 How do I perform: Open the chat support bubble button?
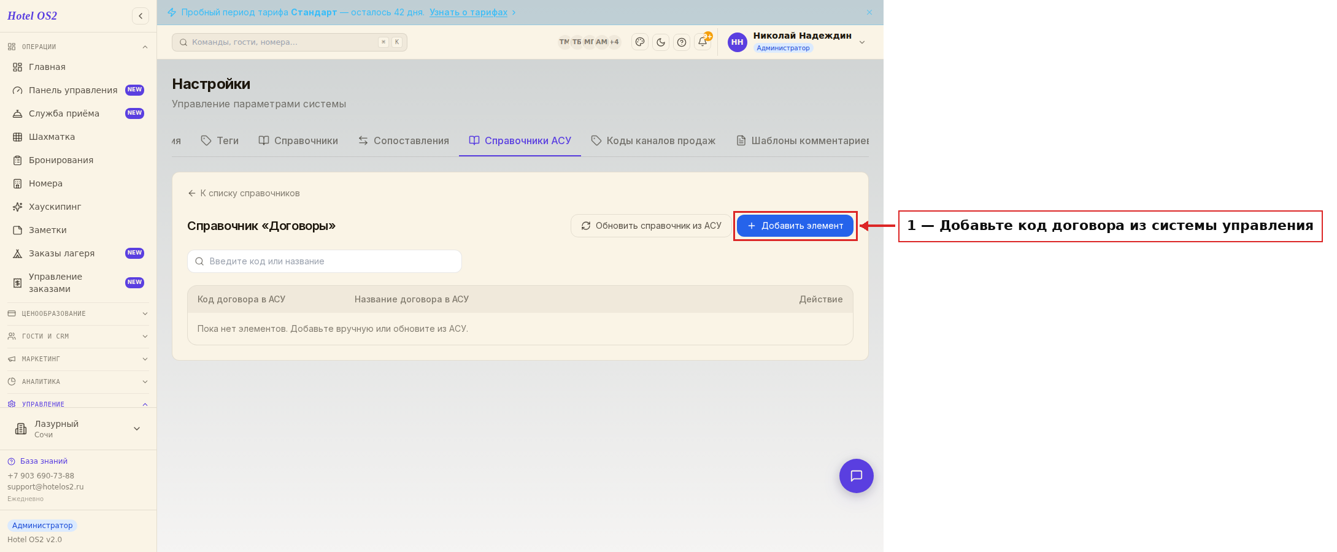click(x=856, y=476)
